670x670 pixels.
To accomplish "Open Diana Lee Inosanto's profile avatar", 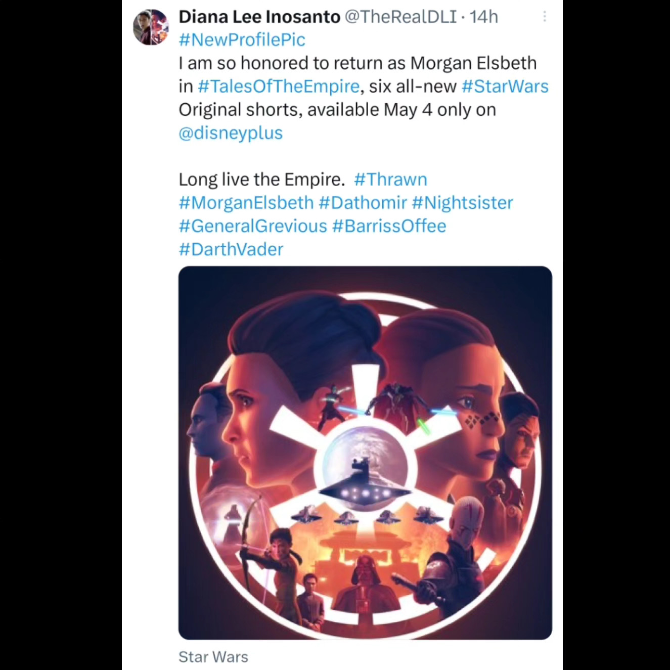I will coord(151,27).
